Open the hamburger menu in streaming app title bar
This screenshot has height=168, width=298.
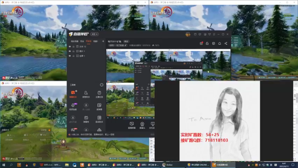pos(214,34)
